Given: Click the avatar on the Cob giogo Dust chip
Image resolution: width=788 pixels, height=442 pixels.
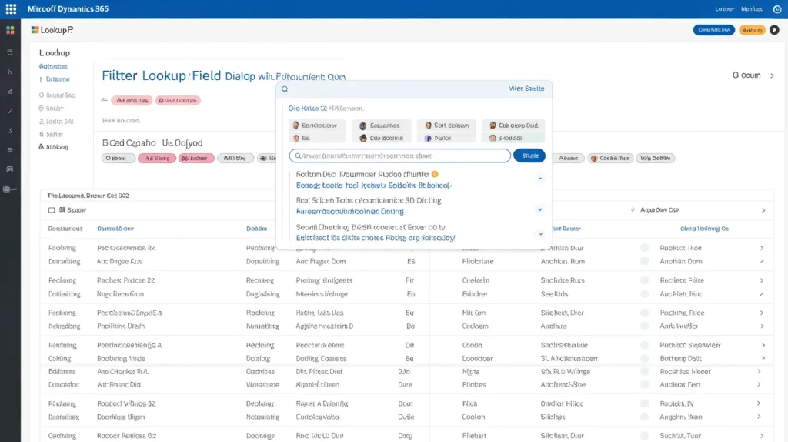Looking at the screenshot, I should click(492, 126).
